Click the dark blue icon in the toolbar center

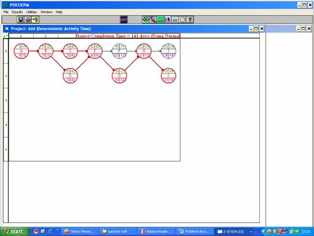(124, 20)
